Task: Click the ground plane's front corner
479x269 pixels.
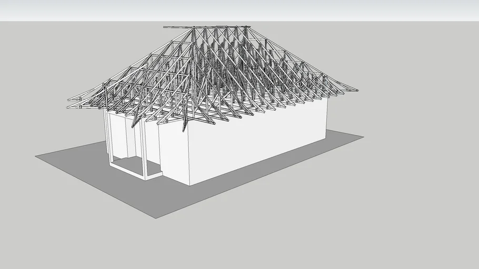Action: (x=156, y=218)
